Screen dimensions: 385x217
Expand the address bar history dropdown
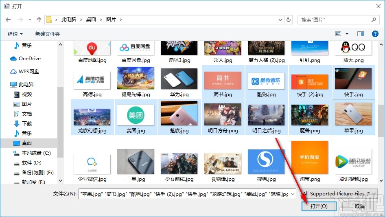(x=280, y=20)
